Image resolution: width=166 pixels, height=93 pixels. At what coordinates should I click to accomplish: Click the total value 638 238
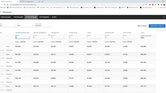pos(143,55)
